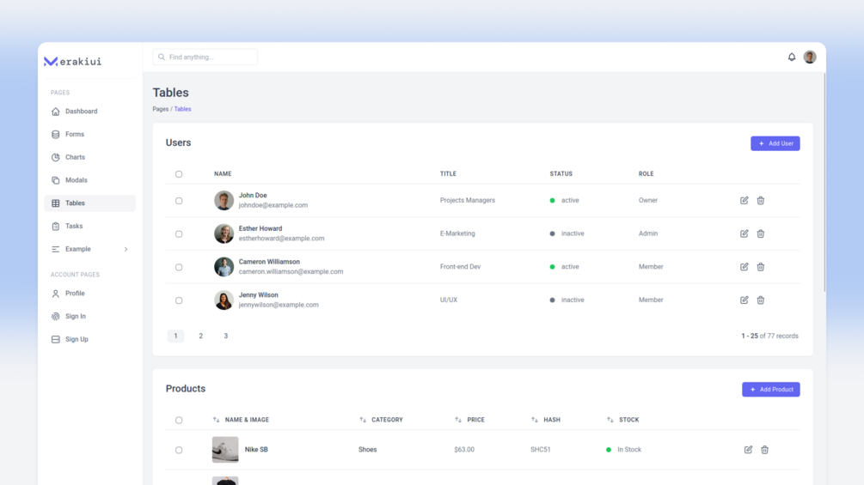The height and width of the screenshot is (485, 864).
Task: Edit John Doe's user record
Action: click(x=744, y=200)
